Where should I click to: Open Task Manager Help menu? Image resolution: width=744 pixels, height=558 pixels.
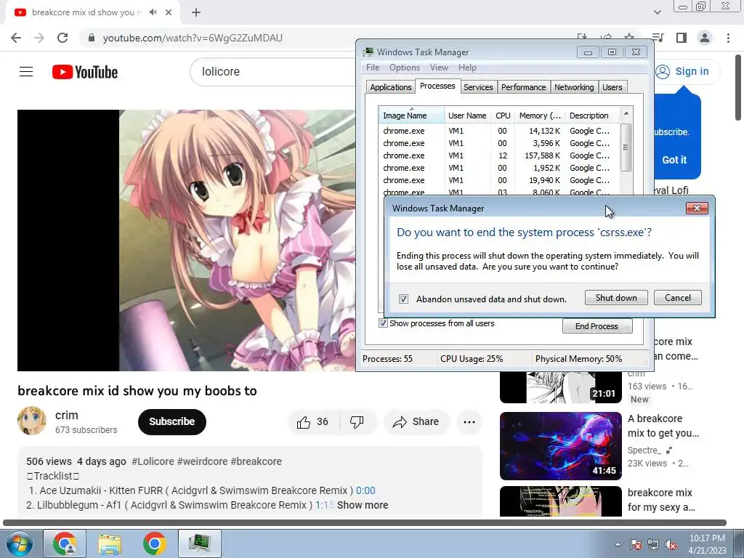467,68
